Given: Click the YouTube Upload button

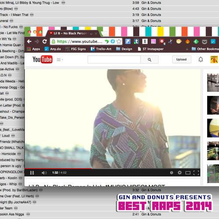Looking at the screenshot, I should tap(181, 60).
